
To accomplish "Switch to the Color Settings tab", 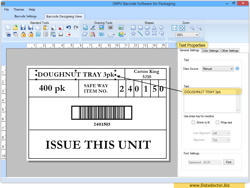I will 210,50.
